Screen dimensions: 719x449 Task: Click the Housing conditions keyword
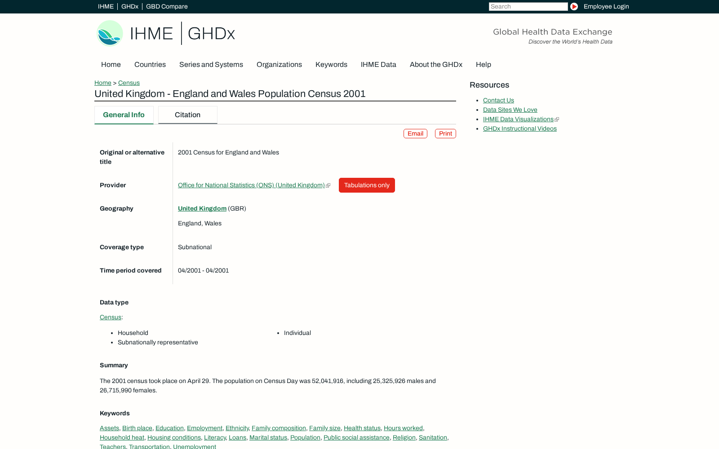(174, 438)
